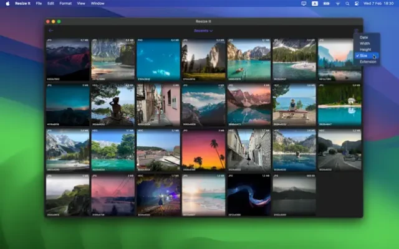This screenshot has width=399, height=249.
Task: Open the Apple menu
Action: point(7,3)
